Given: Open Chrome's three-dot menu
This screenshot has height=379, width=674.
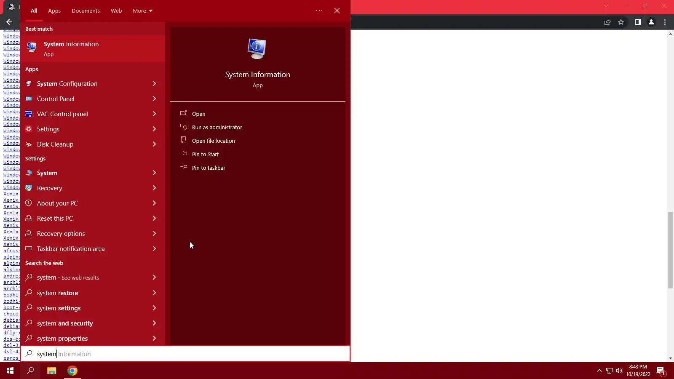Looking at the screenshot, I should 665,22.
